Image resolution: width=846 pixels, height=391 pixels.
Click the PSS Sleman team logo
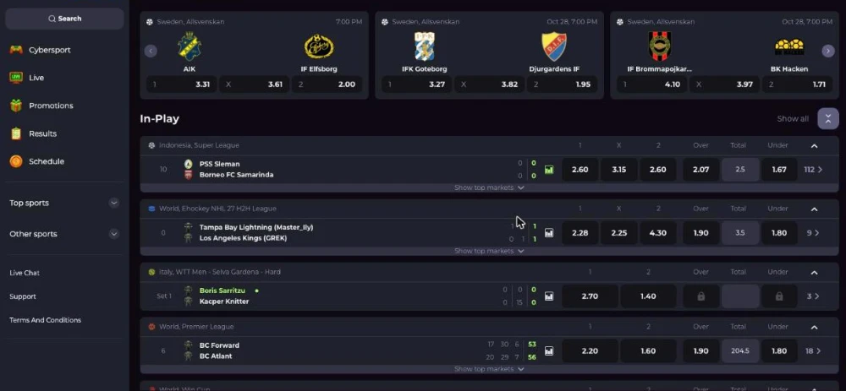(x=189, y=164)
